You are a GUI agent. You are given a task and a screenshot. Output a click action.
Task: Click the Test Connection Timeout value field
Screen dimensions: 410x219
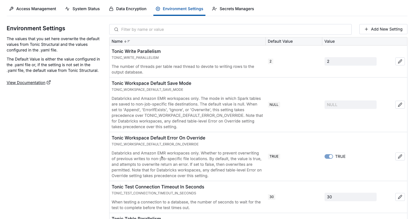(350, 197)
